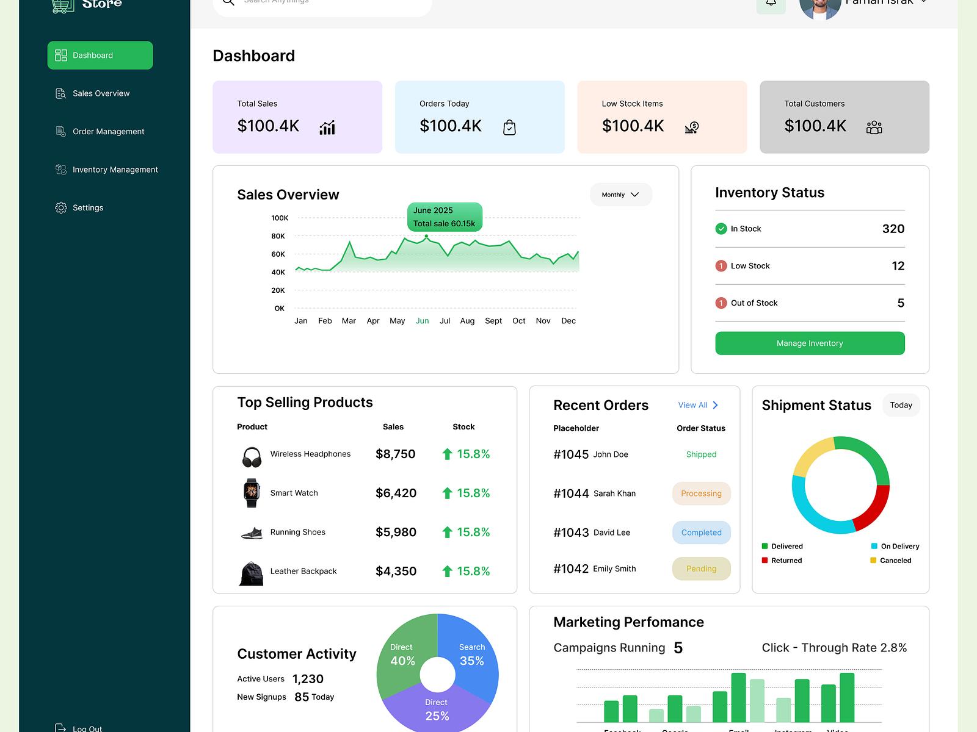The height and width of the screenshot is (732, 977).
Task: Click the In Stock green check icon
Action: click(x=721, y=229)
